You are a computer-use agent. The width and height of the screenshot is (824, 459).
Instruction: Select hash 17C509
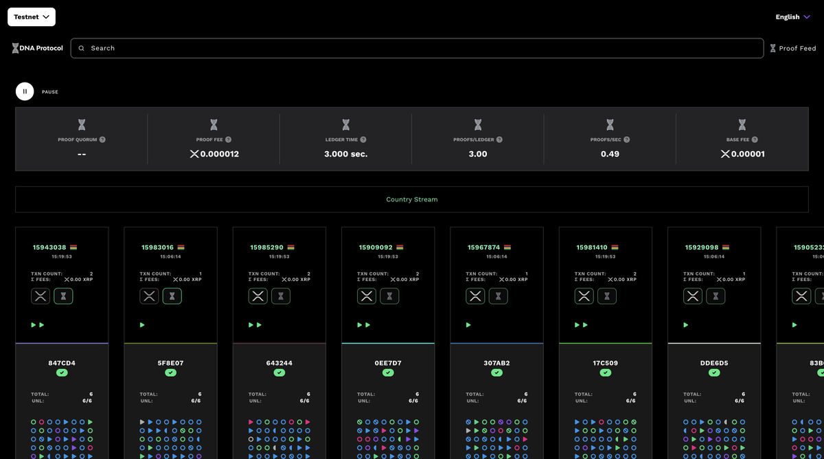coord(606,363)
